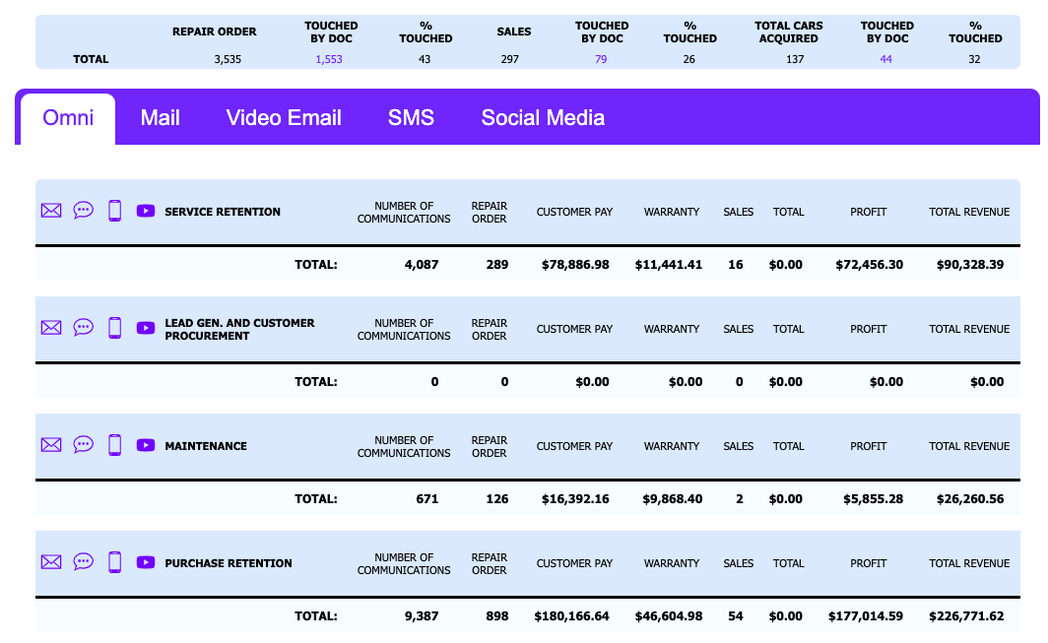This screenshot has height=643, width=1048.
Task: Click the 3,535 repair order total
Action: (228, 59)
